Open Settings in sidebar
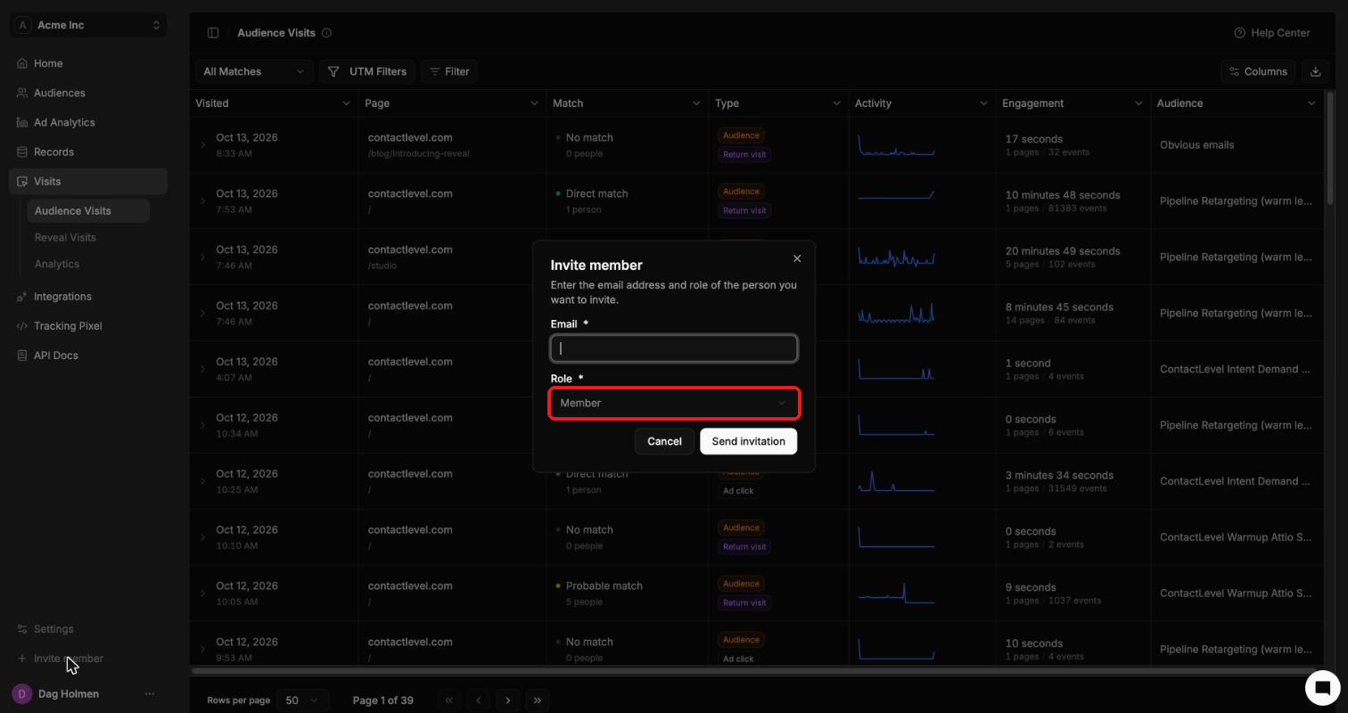 pos(89,628)
